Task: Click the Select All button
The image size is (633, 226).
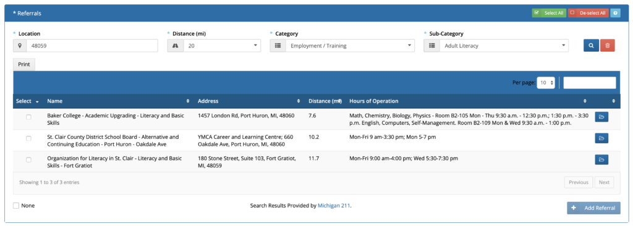Action: click(x=549, y=14)
